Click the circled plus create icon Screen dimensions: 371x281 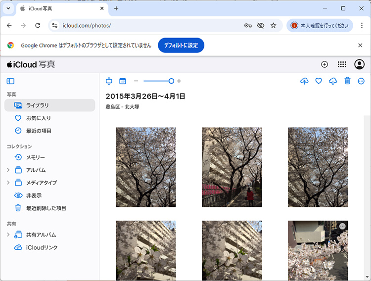pyautogui.click(x=325, y=64)
